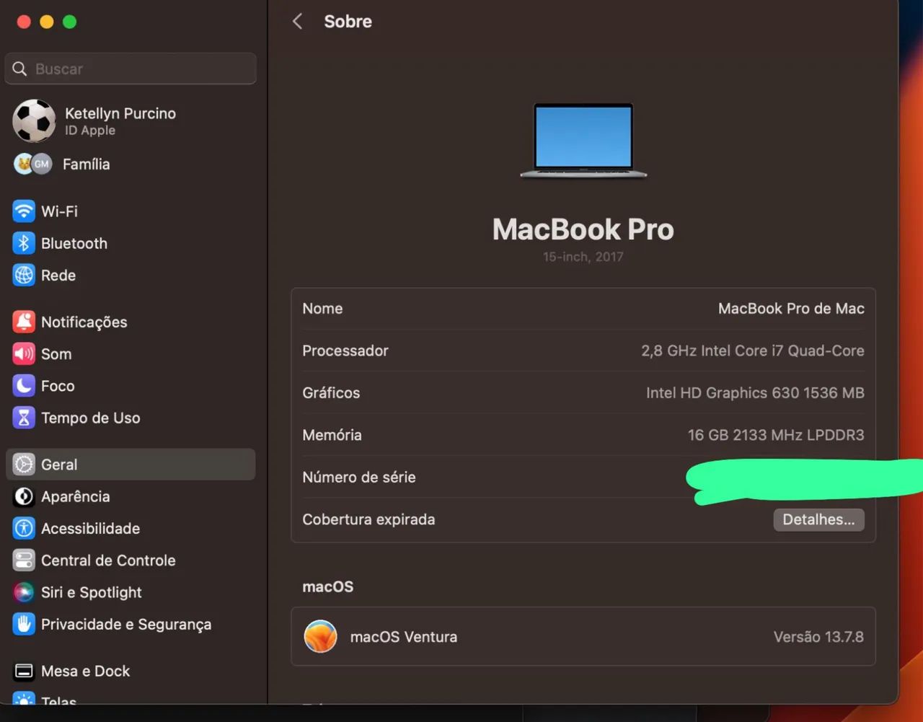
Task: Go back using the chevron arrow
Action: [x=297, y=21]
